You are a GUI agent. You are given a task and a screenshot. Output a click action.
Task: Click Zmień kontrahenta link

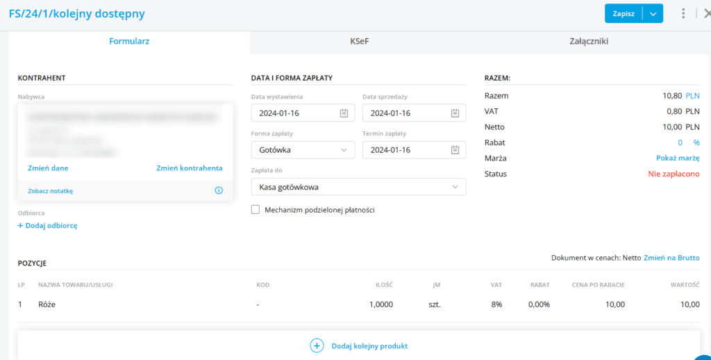click(x=190, y=168)
